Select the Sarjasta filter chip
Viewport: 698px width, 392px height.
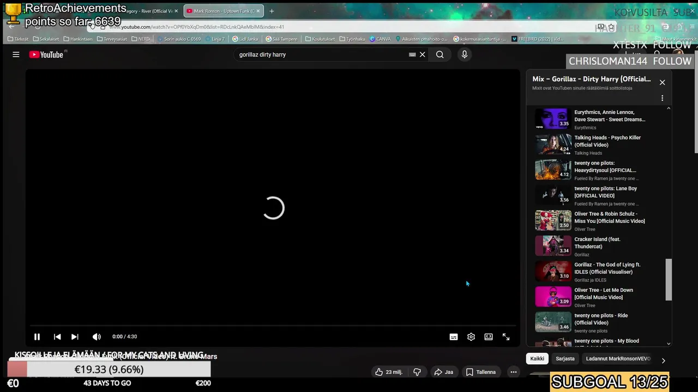coord(565,359)
